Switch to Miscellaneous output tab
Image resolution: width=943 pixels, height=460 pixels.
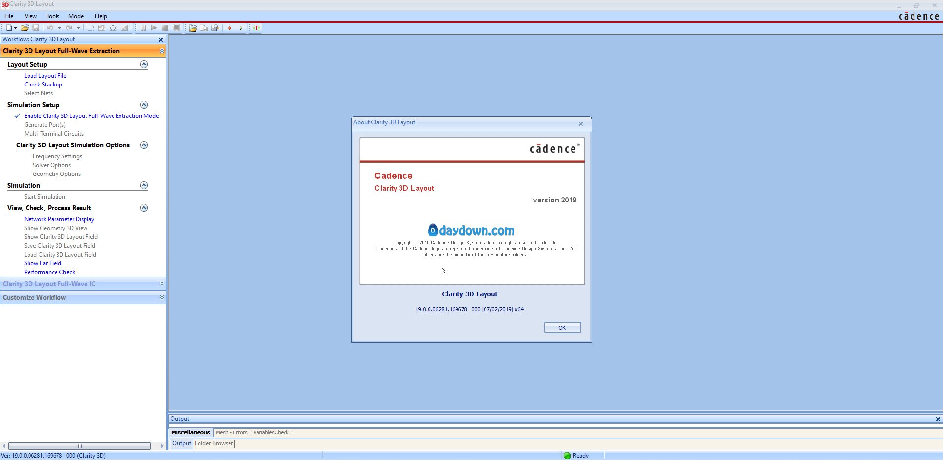tap(191, 432)
